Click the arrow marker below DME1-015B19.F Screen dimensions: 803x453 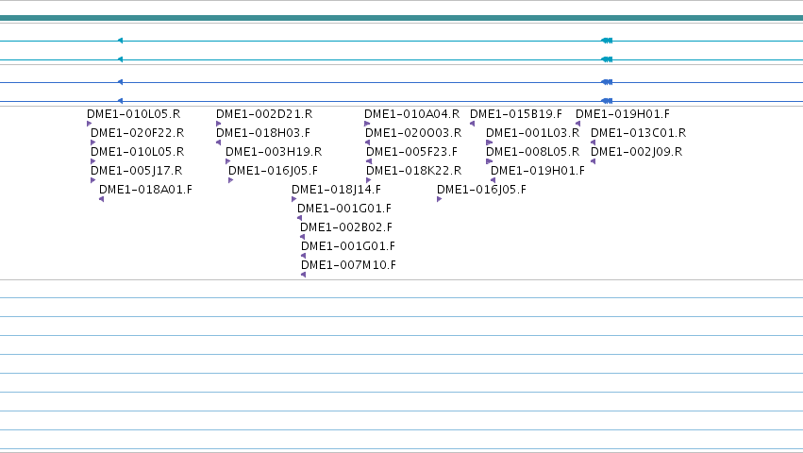472,124
